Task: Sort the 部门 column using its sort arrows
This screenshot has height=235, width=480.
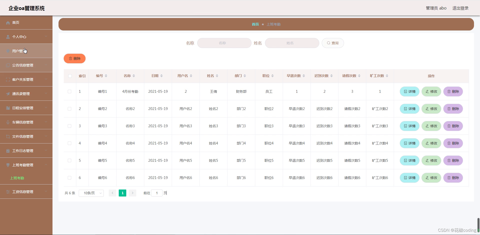Action: coord(245,76)
